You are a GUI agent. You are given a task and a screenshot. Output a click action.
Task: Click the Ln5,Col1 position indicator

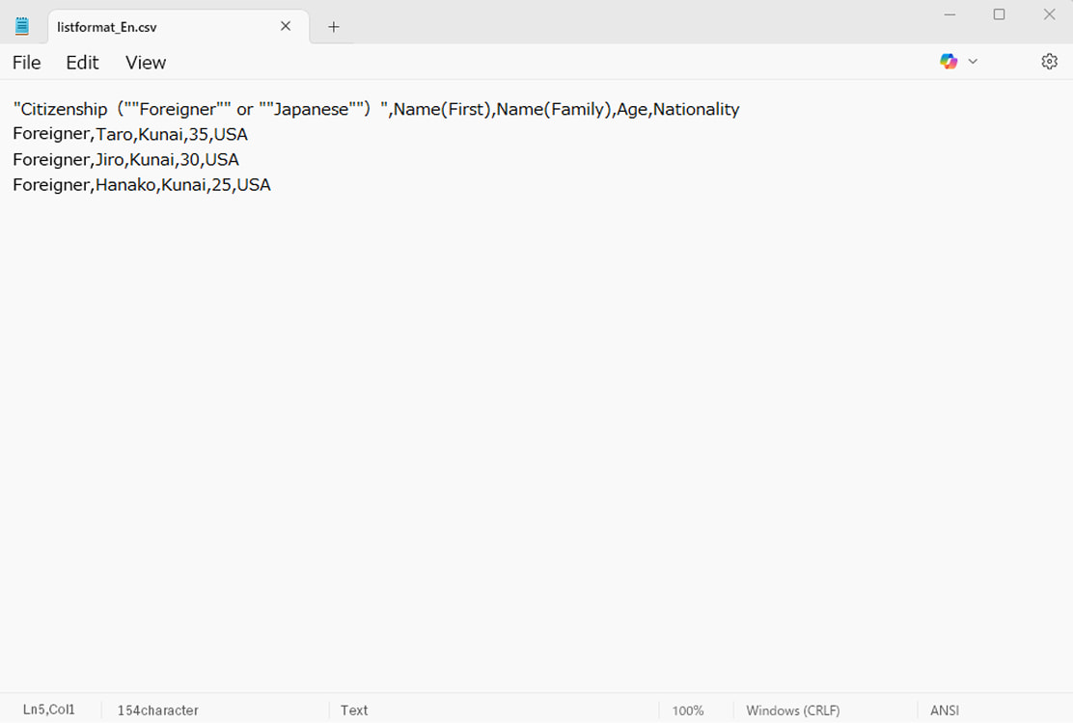tap(48, 710)
